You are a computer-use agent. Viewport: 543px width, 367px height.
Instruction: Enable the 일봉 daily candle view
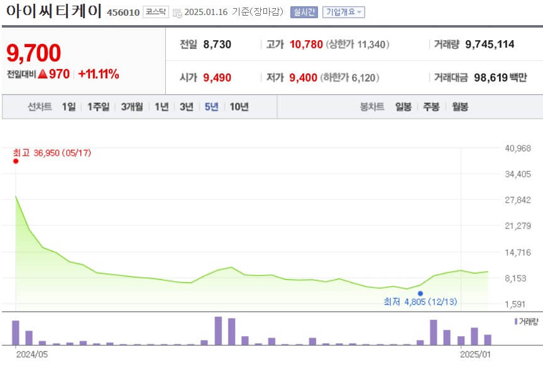402,107
